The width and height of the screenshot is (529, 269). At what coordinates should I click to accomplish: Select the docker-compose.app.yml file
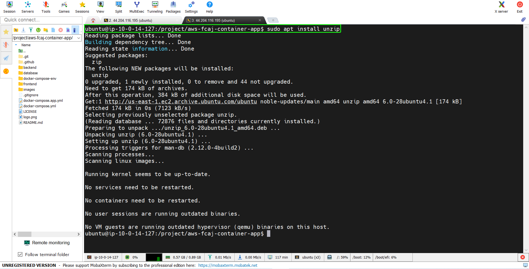[41, 100]
